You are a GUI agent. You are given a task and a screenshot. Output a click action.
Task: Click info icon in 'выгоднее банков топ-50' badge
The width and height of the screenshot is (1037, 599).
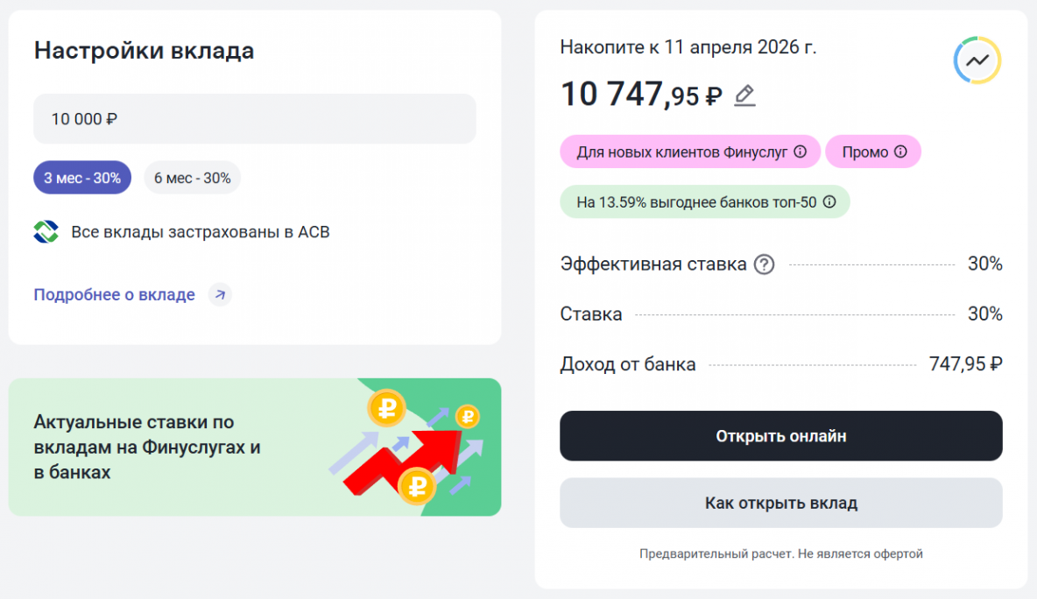coord(829,202)
